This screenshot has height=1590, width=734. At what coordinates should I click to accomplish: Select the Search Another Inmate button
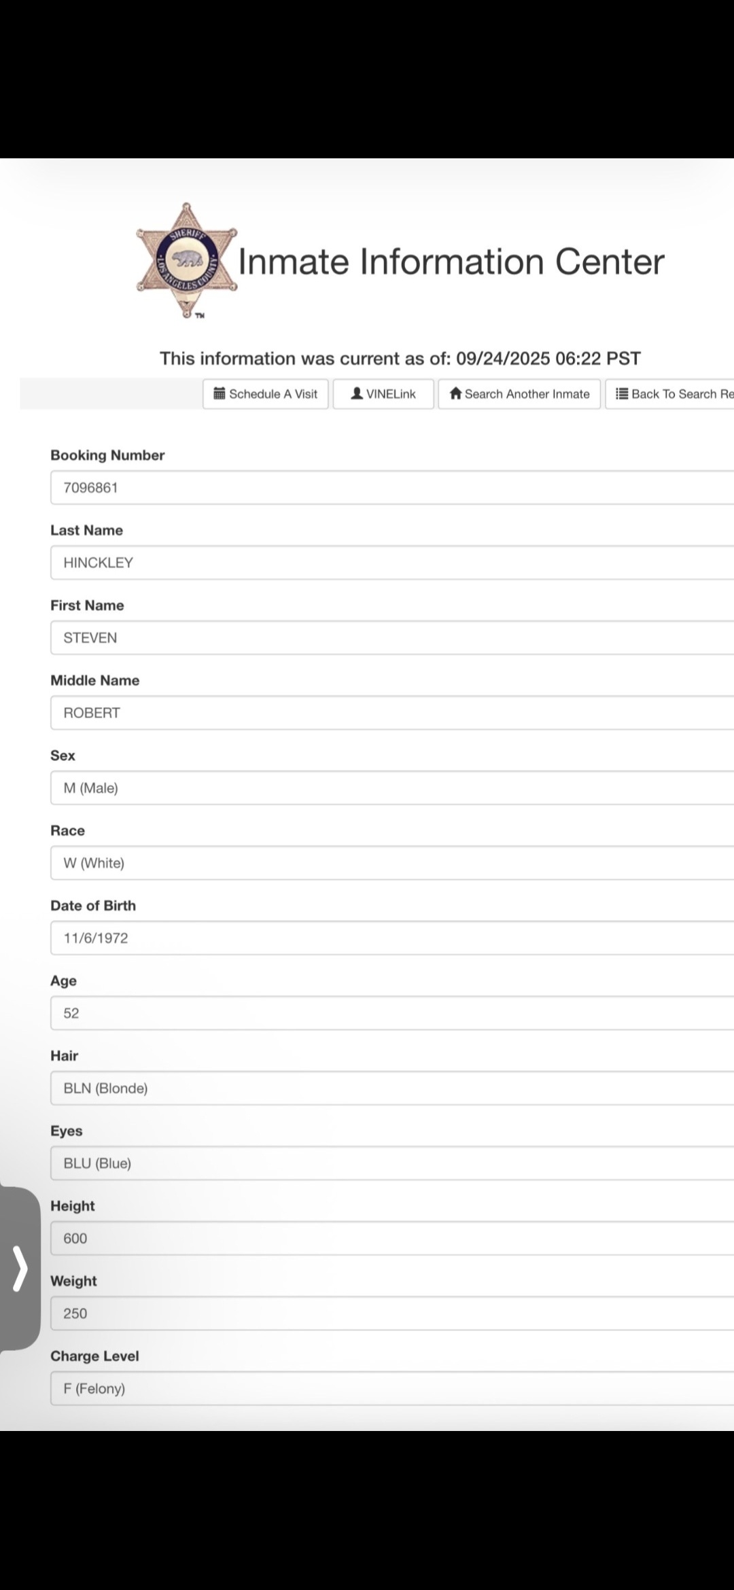(x=519, y=394)
